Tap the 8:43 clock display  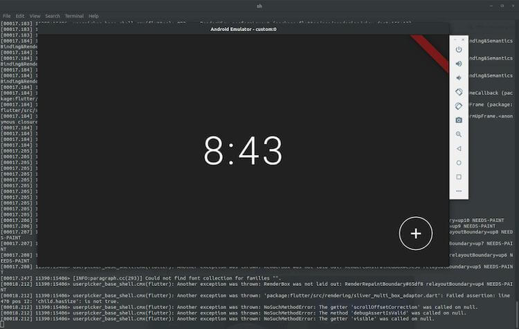coord(243,150)
